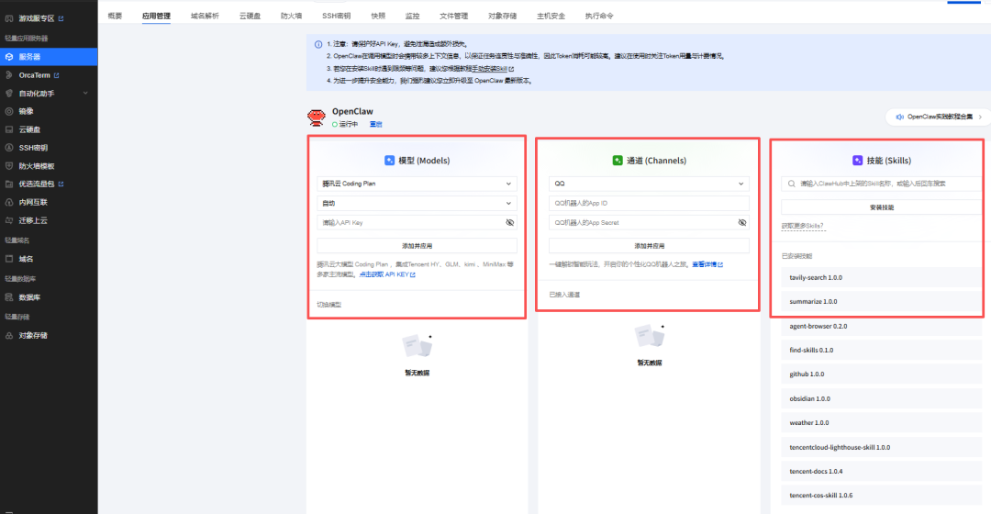Image resolution: width=991 pixels, height=514 pixels.
Task: Toggle API Key visibility eye icon
Action: tap(510, 222)
